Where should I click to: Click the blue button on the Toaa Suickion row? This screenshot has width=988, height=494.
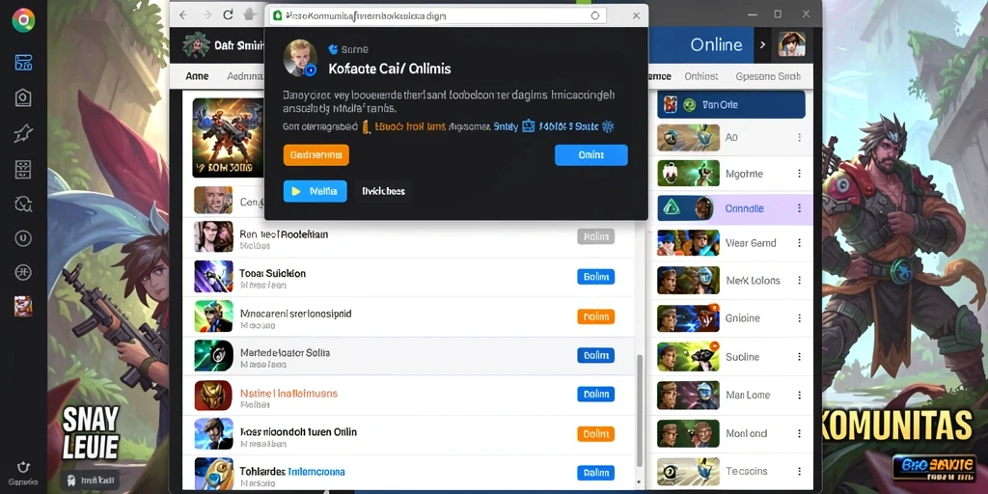click(x=595, y=277)
